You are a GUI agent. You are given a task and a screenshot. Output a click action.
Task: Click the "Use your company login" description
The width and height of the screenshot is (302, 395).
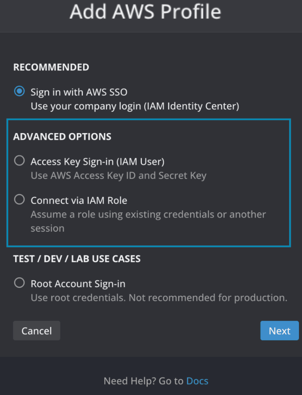135,106
